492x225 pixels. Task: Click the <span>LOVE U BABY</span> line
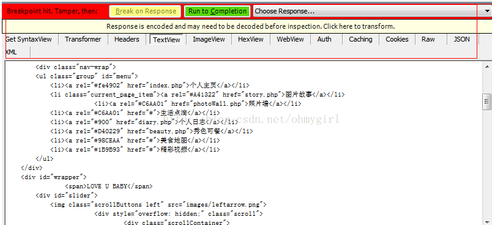coord(108,186)
